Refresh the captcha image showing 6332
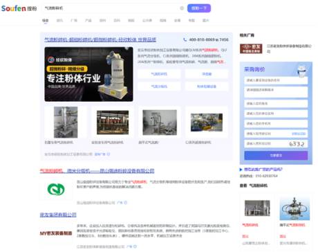Image resolution: width=318 pixels, height=252 pixels. click(297, 144)
